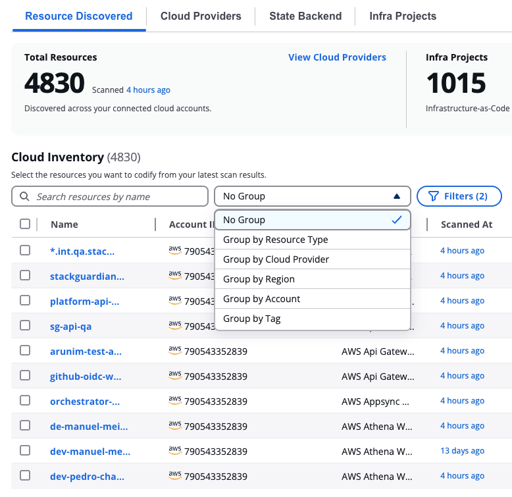Click AWS logo in de-manuel-mei row
The image size is (512, 497).
(x=175, y=426)
